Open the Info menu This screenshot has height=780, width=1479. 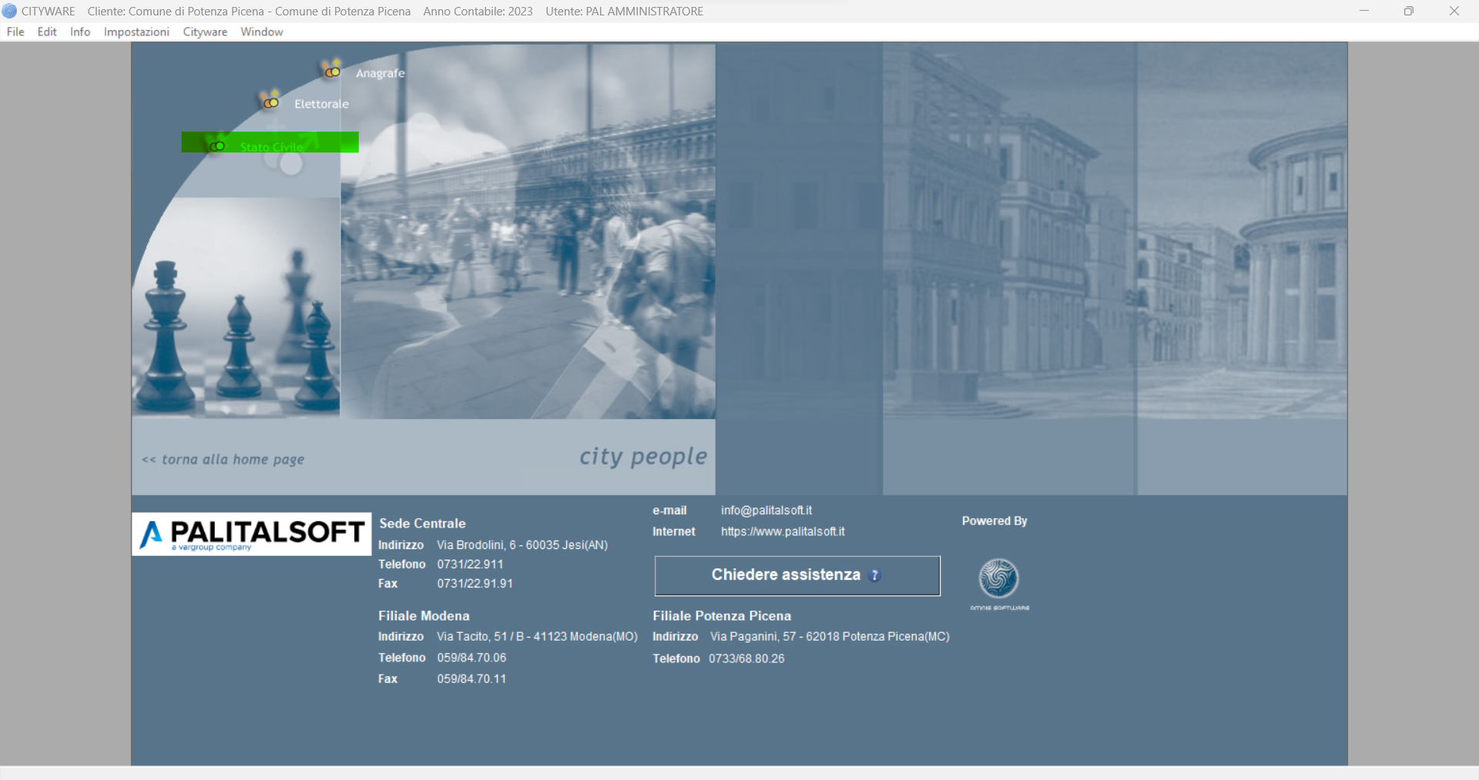pyautogui.click(x=80, y=32)
